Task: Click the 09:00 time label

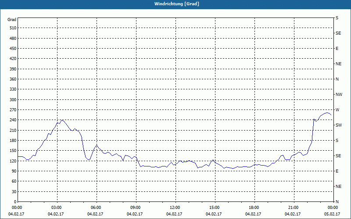Action: [135, 208]
